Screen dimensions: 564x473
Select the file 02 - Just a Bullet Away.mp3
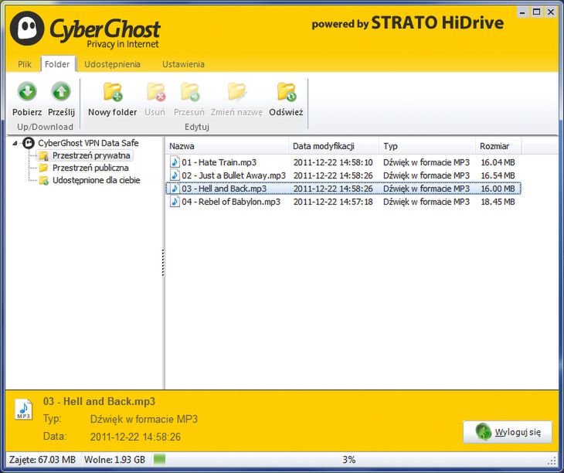pos(233,175)
